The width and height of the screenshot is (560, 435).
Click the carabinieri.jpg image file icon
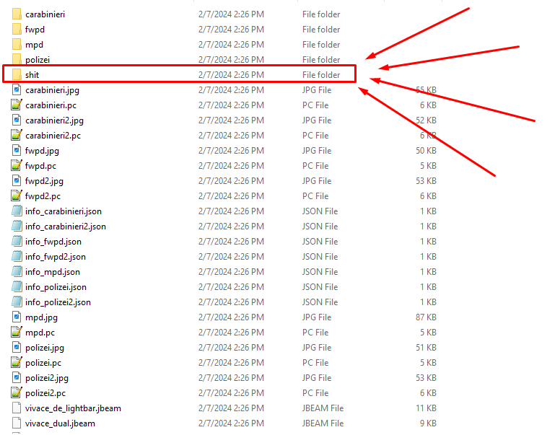tap(17, 90)
